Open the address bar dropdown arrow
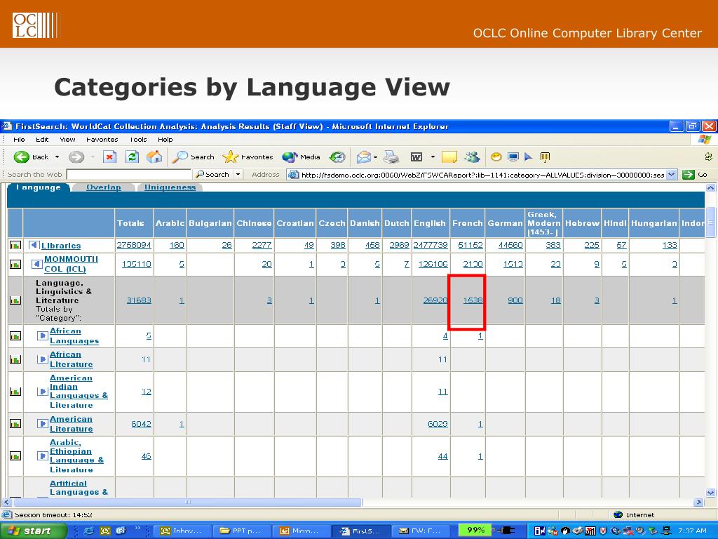Viewport: 718px width, 539px height. 672,175
